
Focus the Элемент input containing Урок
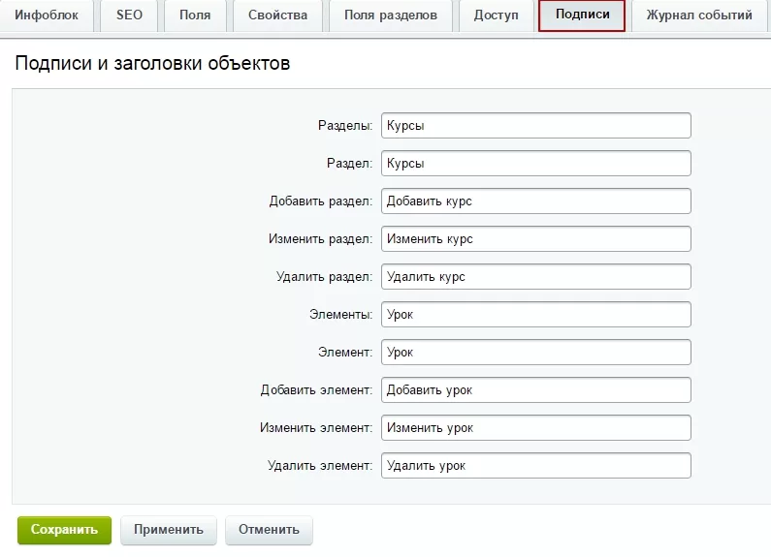(x=536, y=353)
